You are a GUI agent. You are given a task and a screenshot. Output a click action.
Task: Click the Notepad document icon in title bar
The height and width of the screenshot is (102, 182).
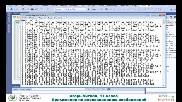pos(23,15)
